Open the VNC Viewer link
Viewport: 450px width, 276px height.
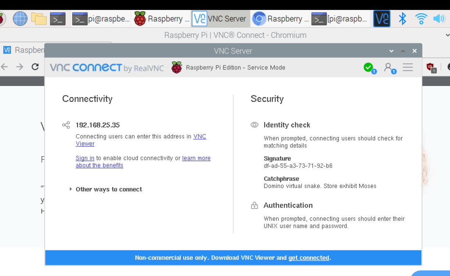141,140
